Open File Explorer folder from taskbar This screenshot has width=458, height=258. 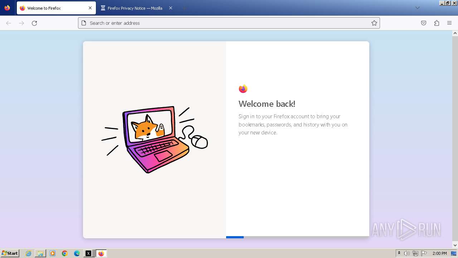tap(40, 253)
